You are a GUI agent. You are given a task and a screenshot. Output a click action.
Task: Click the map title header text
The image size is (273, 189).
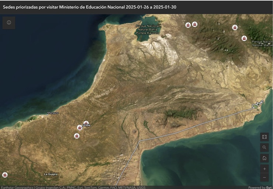click(x=90, y=7)
